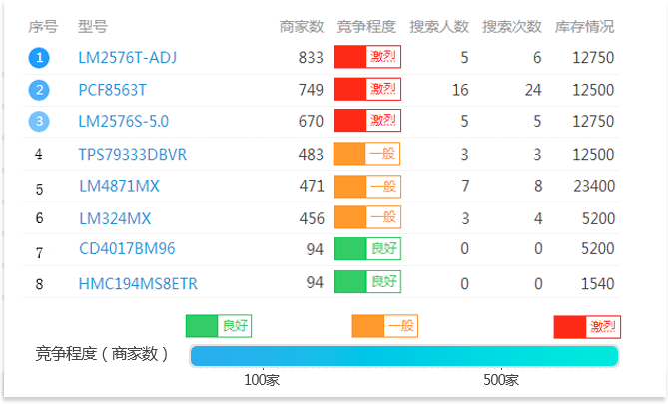Click the 商家数 column header
This screenshot has height=404, width=668.
tap(302, 26)
